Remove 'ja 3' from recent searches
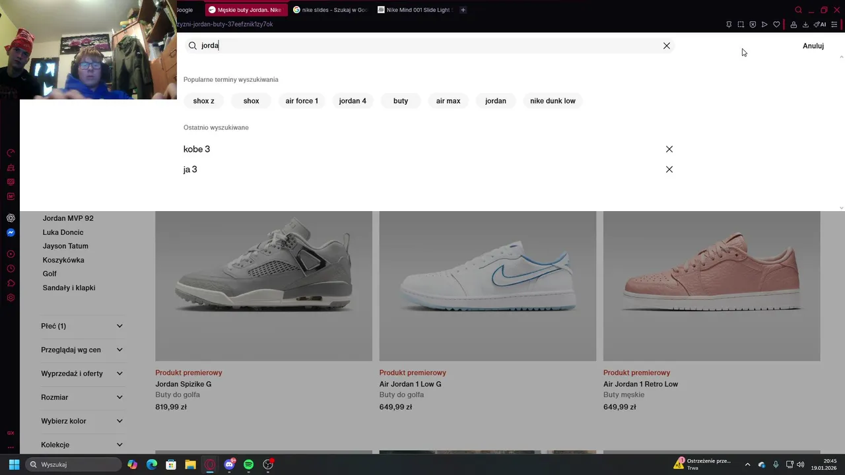The image size is (845, 475). point(669,170)
